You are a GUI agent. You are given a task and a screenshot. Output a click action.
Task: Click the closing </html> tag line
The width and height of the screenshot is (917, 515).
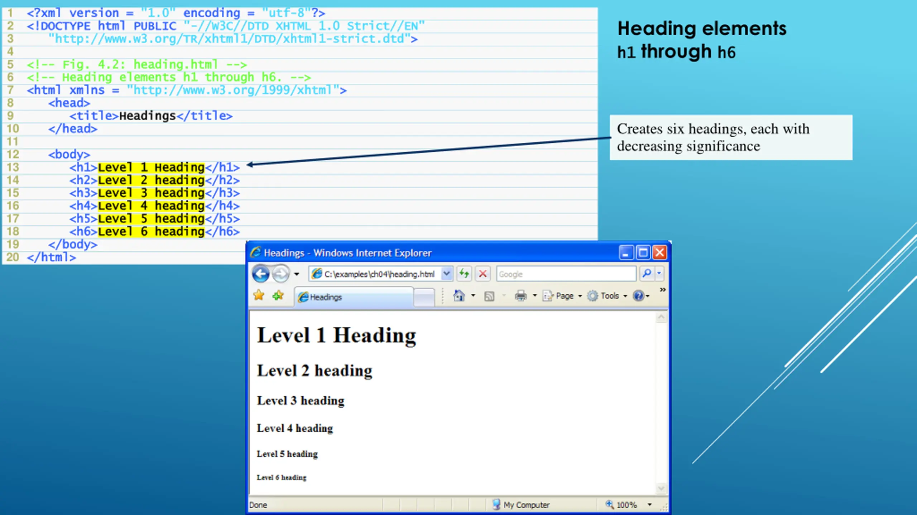point(52,257)
